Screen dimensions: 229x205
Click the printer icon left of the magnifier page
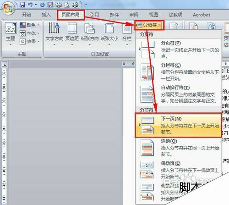pyautogui.click(x=59, y=5)
